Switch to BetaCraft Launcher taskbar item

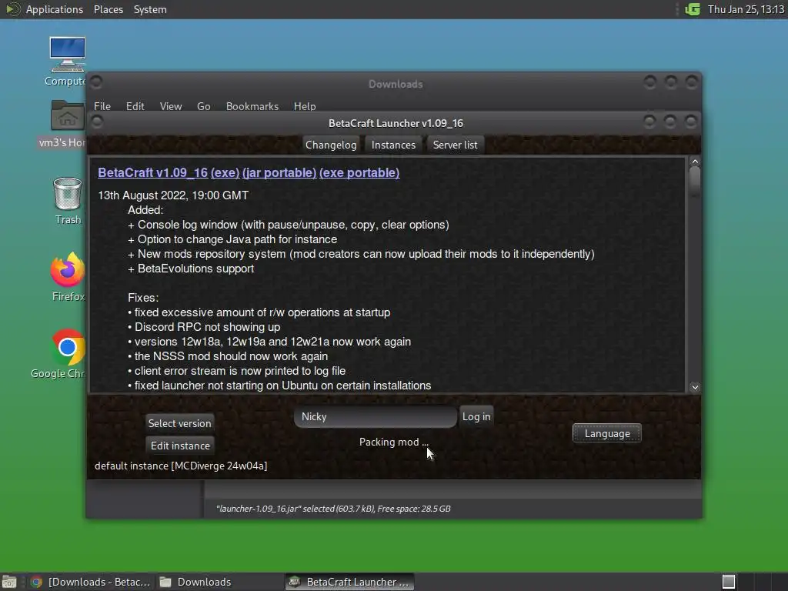point(350,582)
